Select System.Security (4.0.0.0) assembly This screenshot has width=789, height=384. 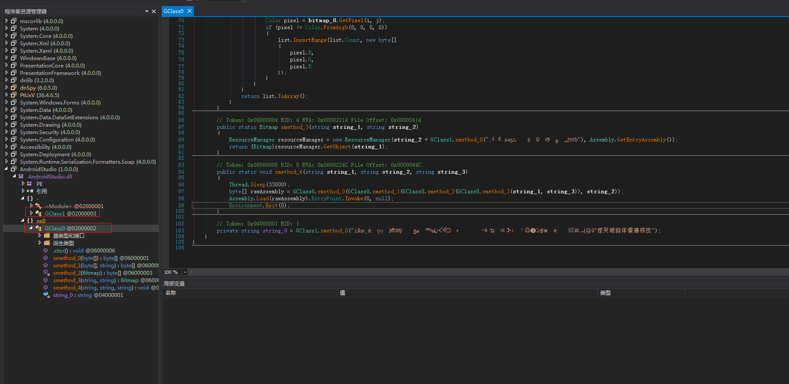[50, 132]
